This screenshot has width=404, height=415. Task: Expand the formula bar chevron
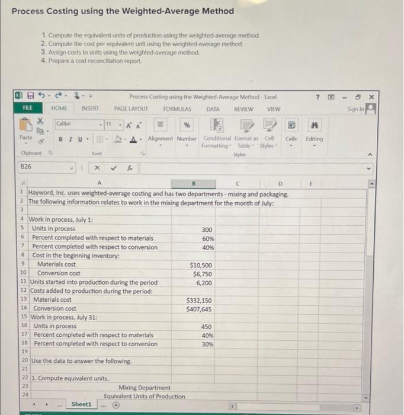pos(369,168)
